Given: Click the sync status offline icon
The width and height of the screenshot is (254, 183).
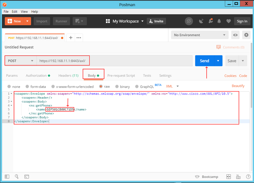Looking at the screenshot, I should [x=189, y=21].
